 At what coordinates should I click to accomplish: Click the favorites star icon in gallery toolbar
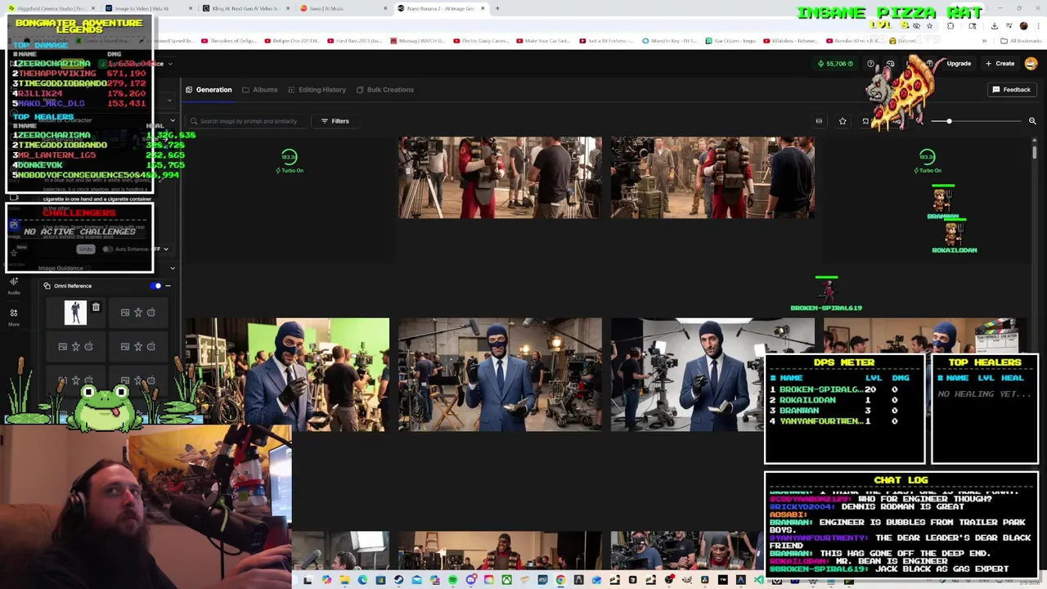[x=843, y=121]
